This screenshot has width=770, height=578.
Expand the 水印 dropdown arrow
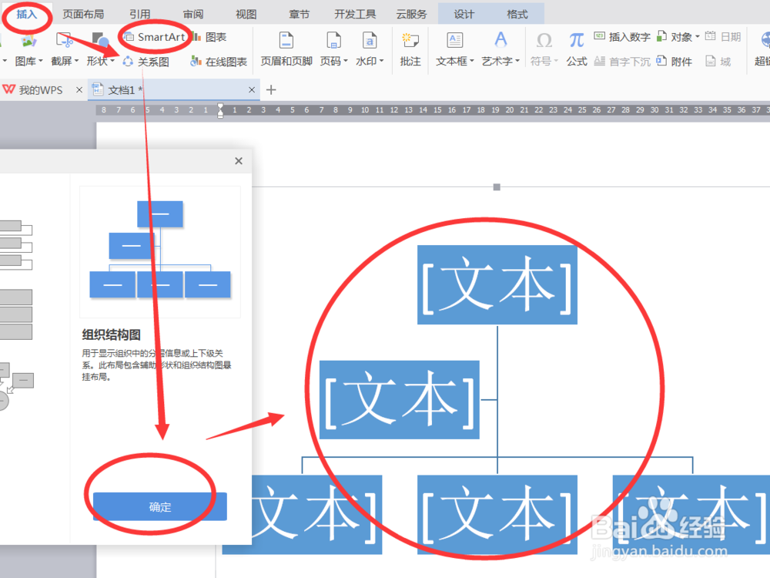pos(382,61)
